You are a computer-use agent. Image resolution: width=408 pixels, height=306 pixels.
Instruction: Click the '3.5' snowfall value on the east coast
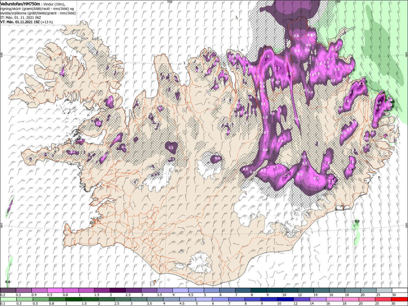click(x=379, y=103)
